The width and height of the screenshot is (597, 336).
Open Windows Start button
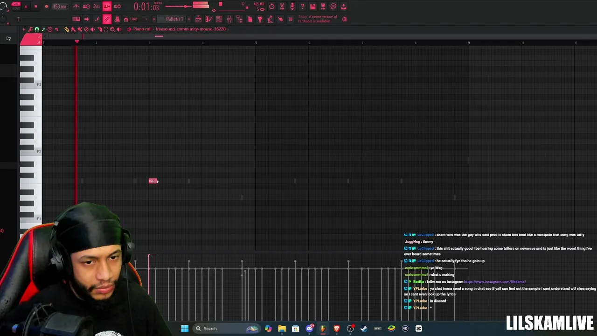[x=185, y=329]
